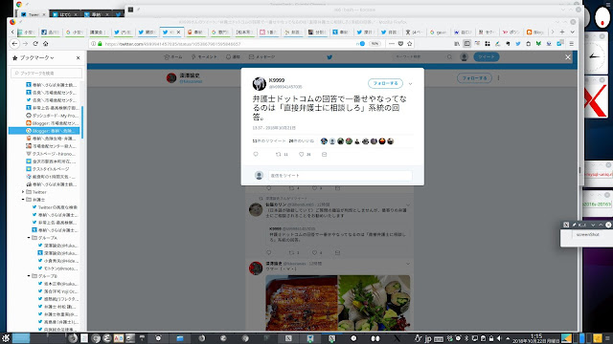The image size is (613, 344).
Task: Collapse the グループA bookmark folder
Action: click(x=29, y=238)
